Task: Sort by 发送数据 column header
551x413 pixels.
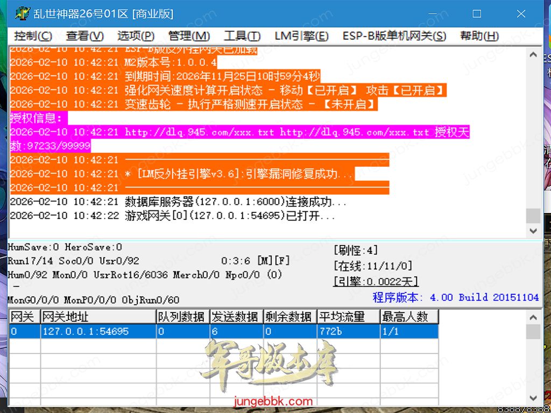Action: click(235, 317)
